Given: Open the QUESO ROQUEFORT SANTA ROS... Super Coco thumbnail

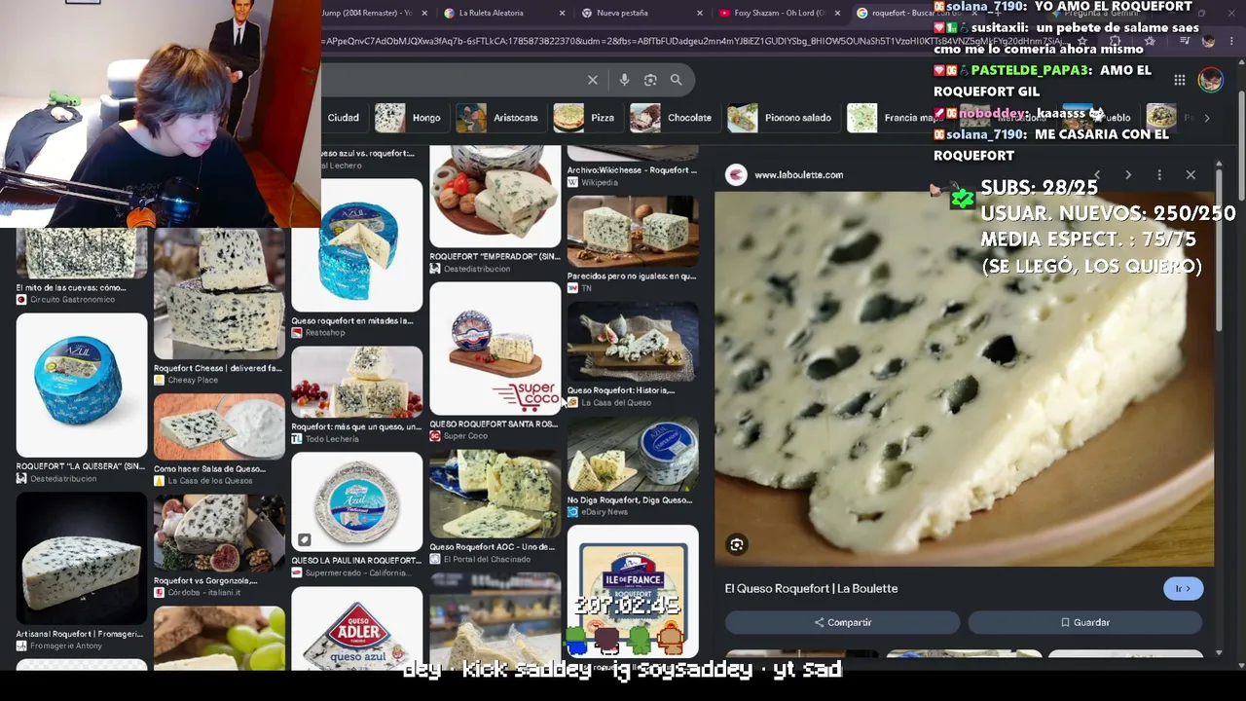Looking at the screenshot, I should 495,349.
